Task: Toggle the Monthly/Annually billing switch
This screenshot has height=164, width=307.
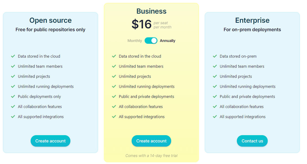Action: coord(151,41)
